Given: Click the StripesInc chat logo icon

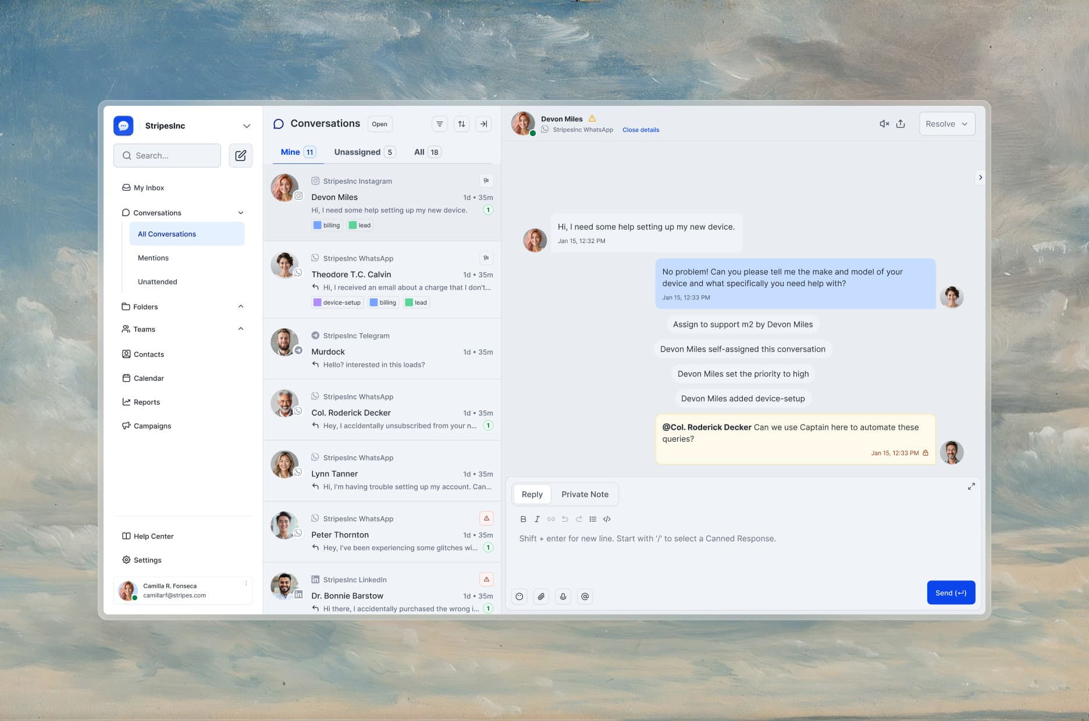Looking at the screenshot, I should coord(123,126).
